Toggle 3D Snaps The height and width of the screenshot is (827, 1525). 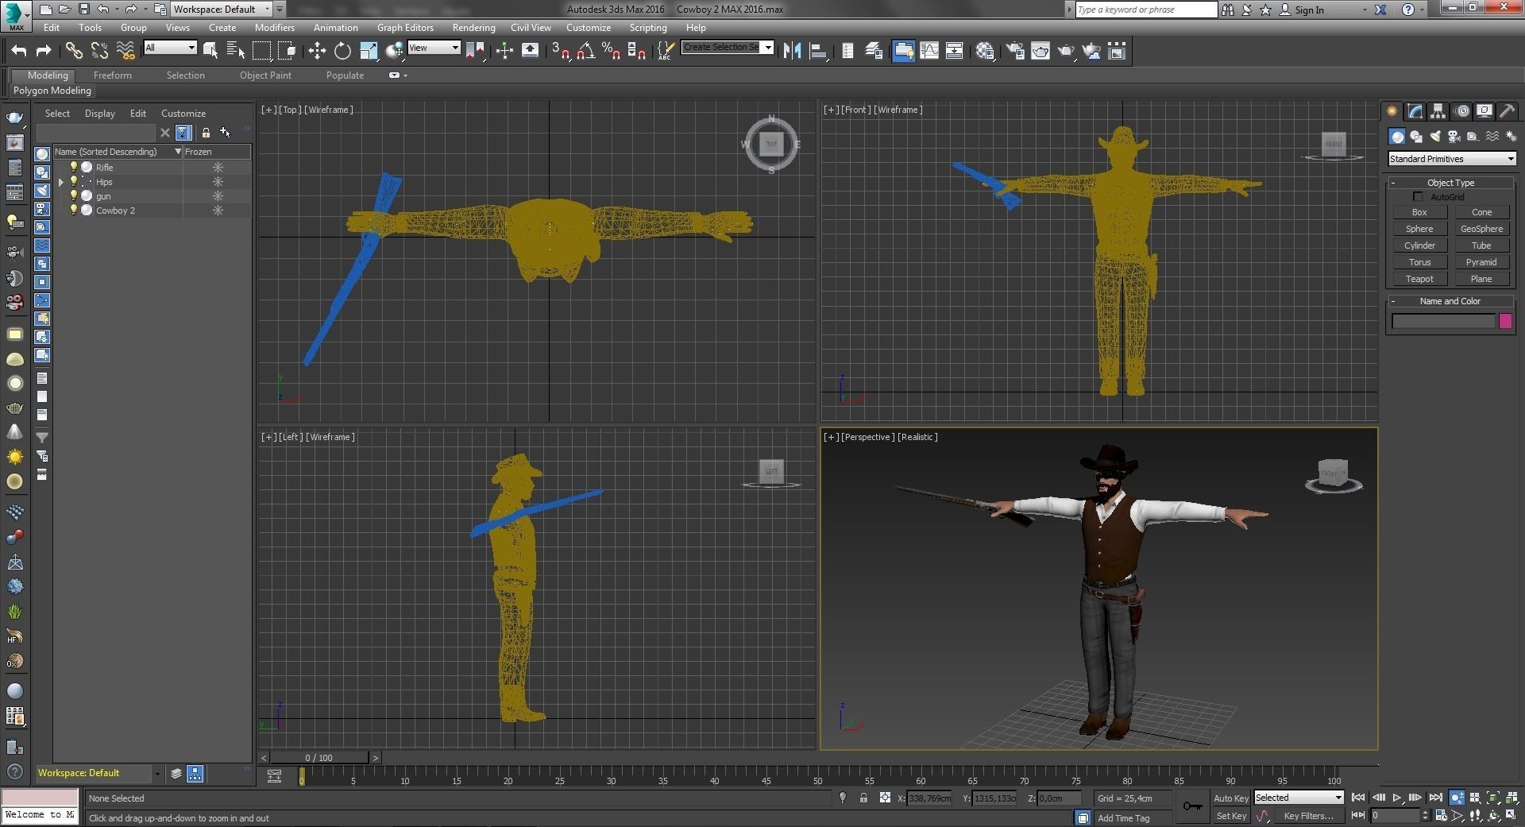click(x=561, y=51)
